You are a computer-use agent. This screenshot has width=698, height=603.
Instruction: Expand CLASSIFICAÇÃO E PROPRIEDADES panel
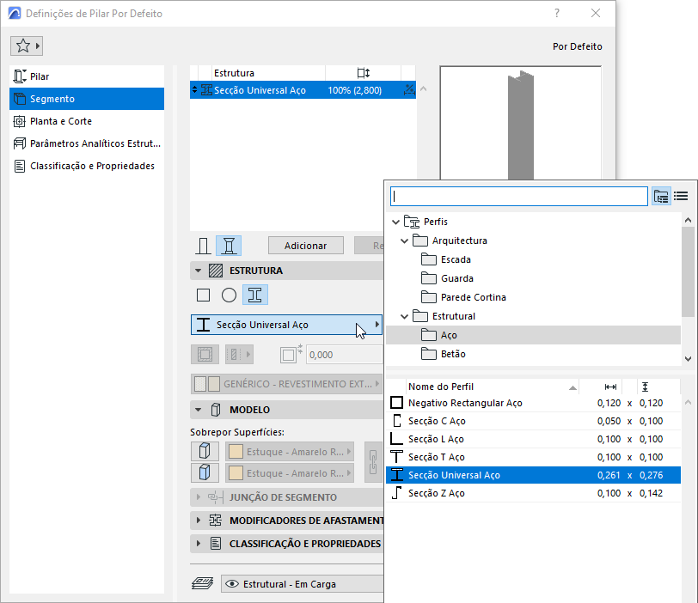click(x=199, y=544)
